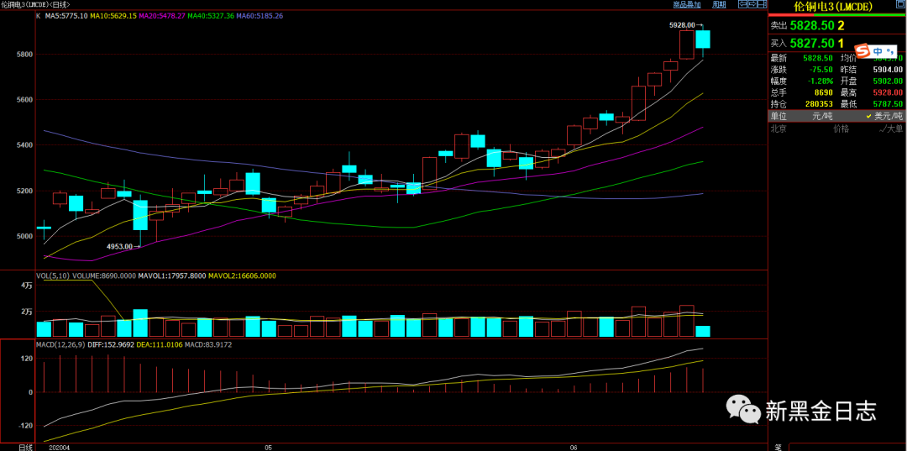Image resolution: width=907 pixels, height=451 pixels.
Task: Click the 北京 column header
Action: coord(778,129)
